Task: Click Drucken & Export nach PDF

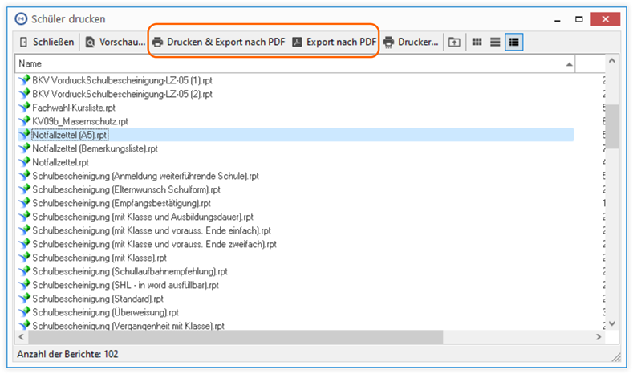Action: 219,42
